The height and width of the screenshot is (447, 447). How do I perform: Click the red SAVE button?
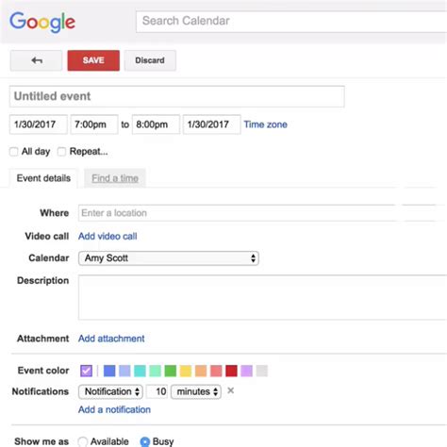(x=93, y=60)
